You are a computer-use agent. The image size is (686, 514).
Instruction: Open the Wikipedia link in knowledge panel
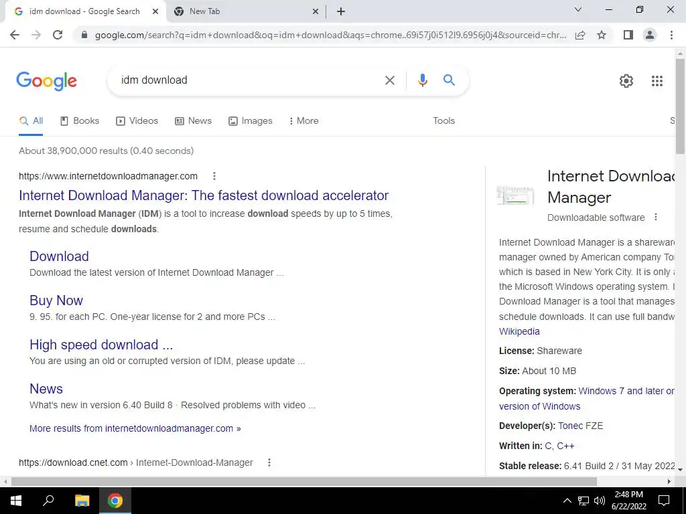point(519,331)
